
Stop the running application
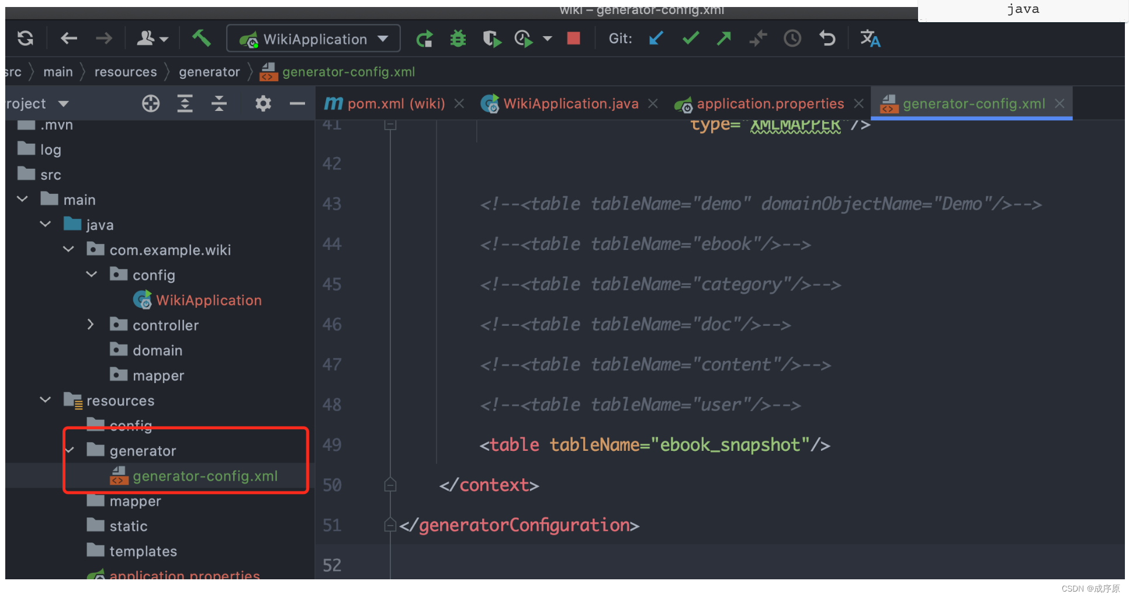(573, 39)
